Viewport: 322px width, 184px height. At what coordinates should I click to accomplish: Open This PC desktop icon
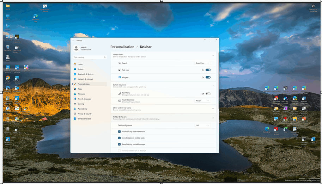coord(8,17)
